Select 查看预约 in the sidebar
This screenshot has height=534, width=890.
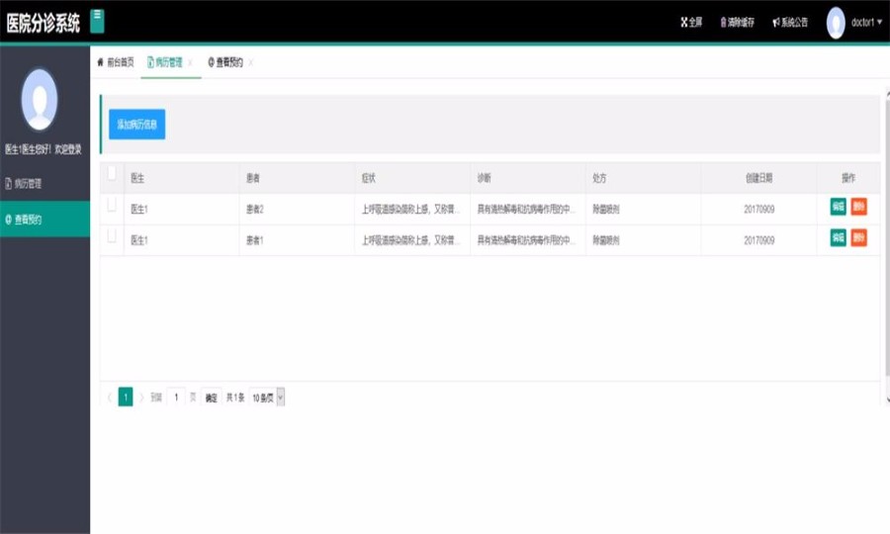(x=44, y=220)
